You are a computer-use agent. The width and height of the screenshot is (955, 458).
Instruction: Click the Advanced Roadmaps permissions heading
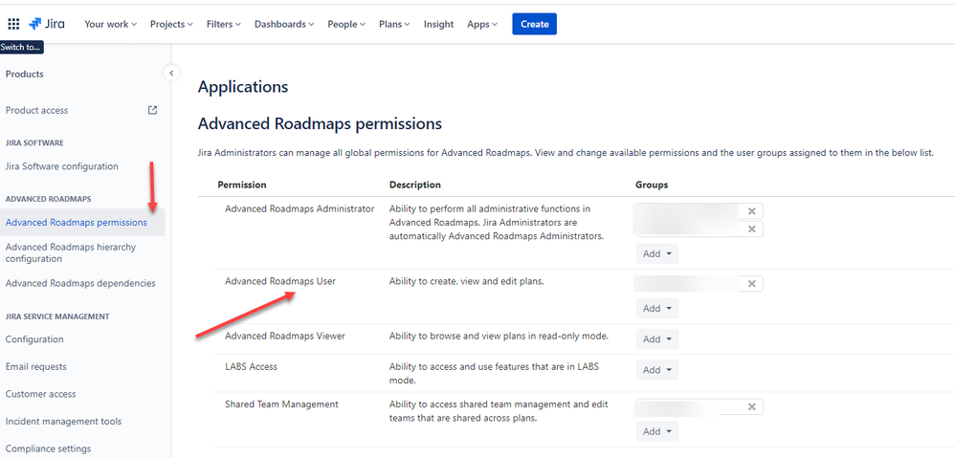click(320, 124)
